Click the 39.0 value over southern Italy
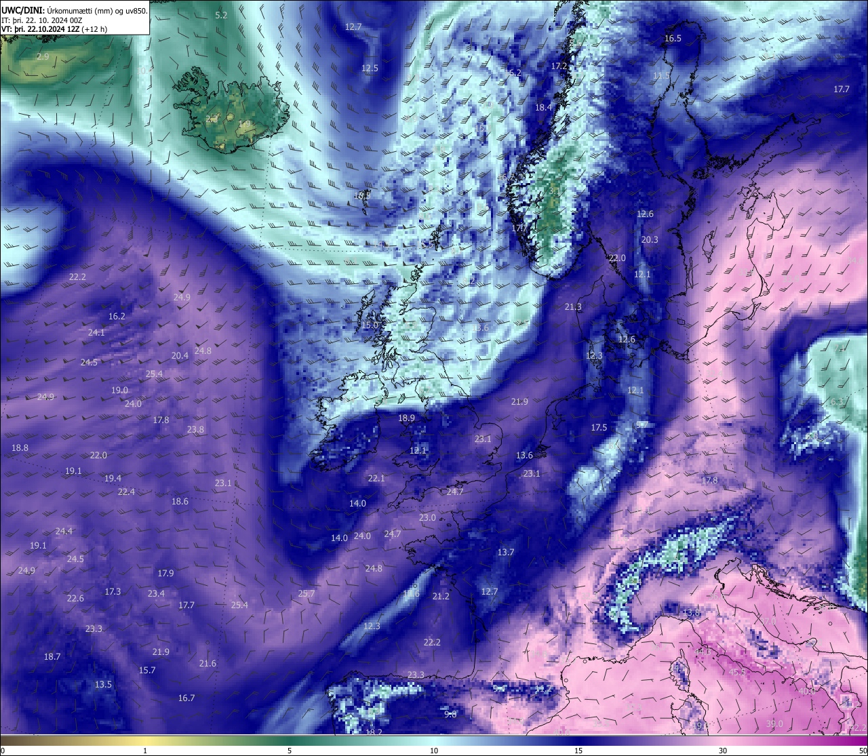 774,723
